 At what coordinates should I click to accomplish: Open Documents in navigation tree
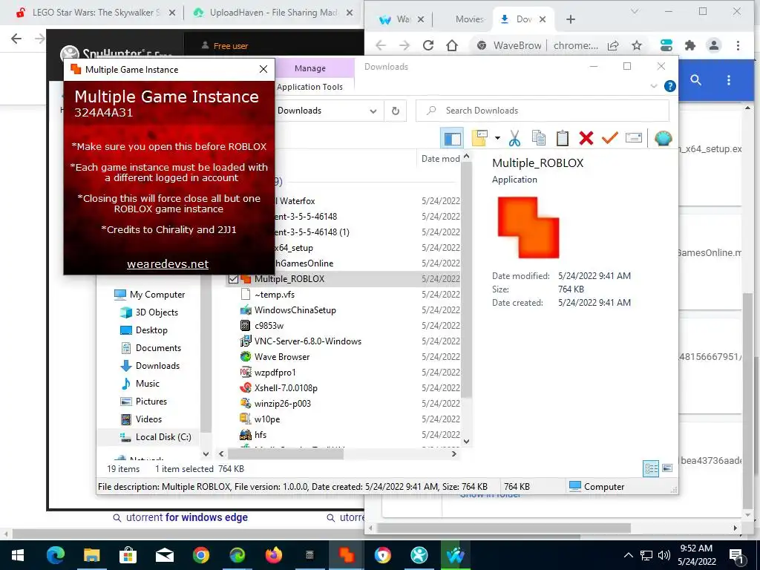[x=158, y=348]
